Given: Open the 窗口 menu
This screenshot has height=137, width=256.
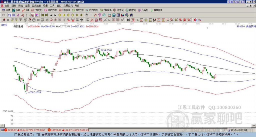Looking at the screenshot, I should [59, 6].
